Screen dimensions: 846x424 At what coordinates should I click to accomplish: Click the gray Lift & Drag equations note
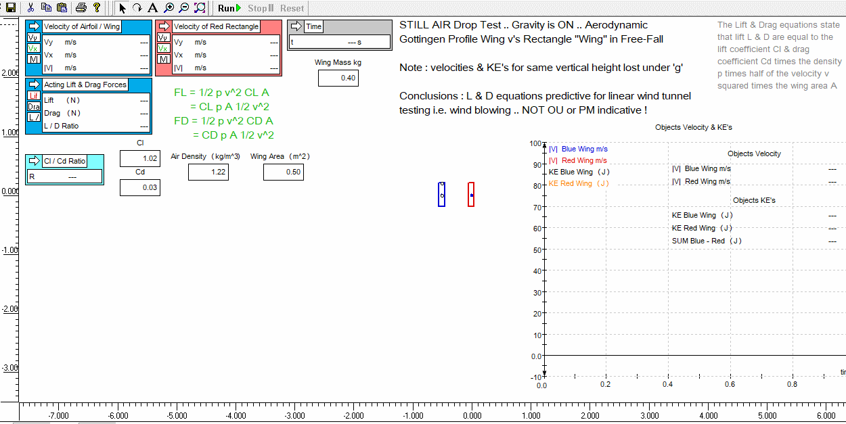click(779, 55)
